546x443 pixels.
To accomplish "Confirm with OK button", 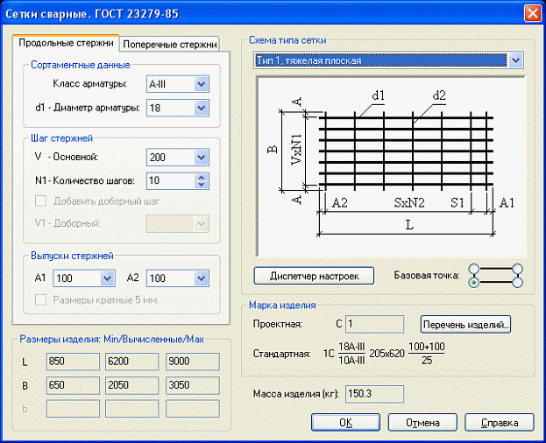I will point(345,423).
